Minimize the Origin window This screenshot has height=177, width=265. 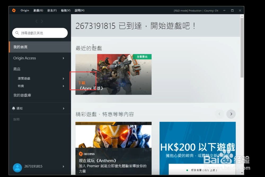[224, 11]
